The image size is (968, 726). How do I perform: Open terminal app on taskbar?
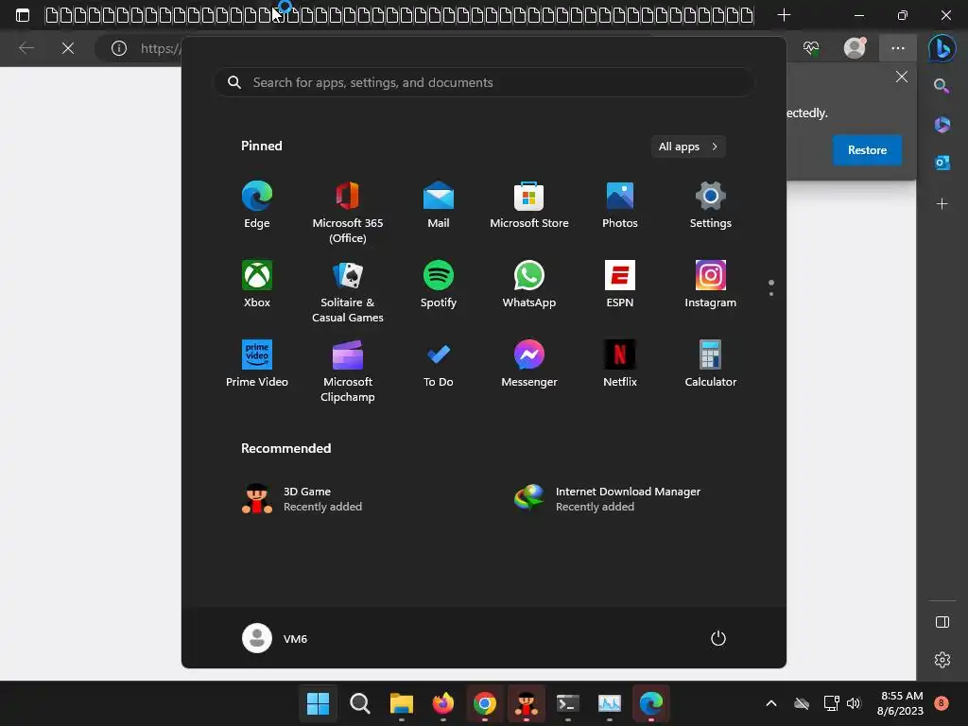pos(567,703)
